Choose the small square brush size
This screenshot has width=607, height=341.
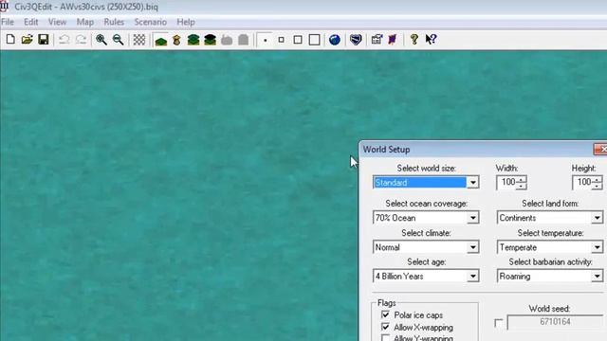click(281, 40)
